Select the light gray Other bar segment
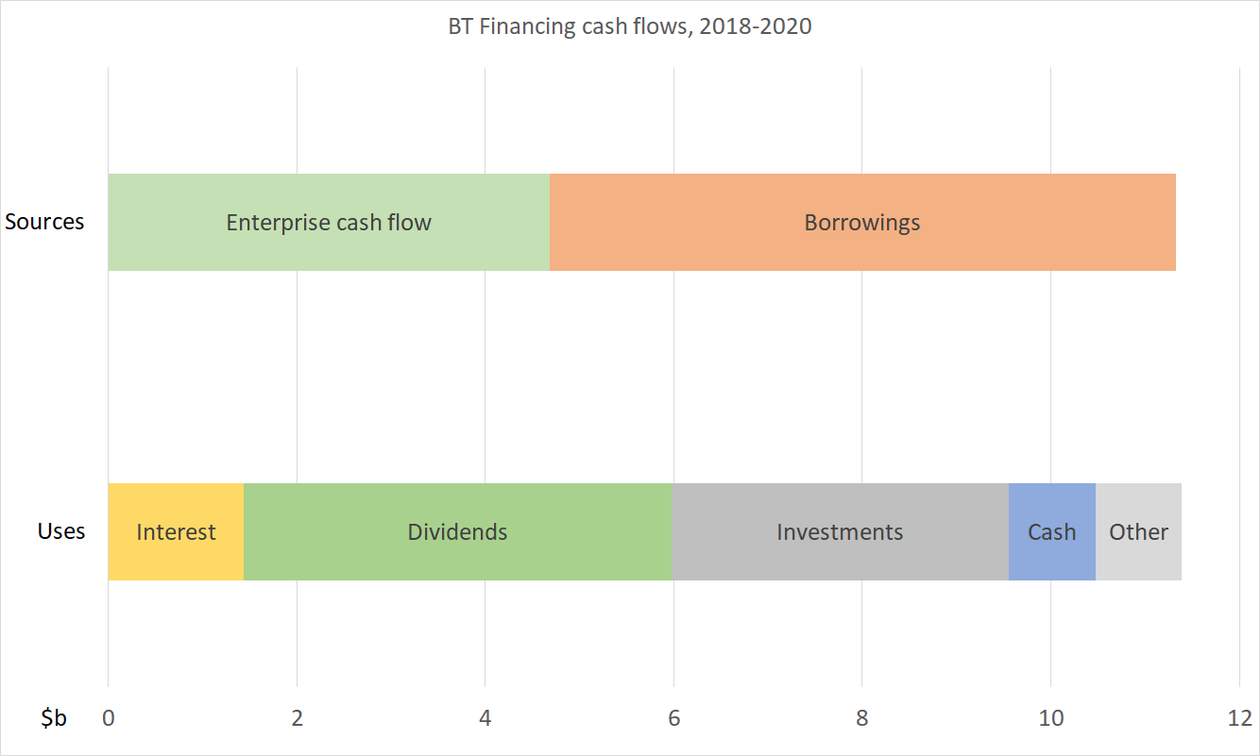This screenshot has height=756, width=1260. click(x=1138, y=531)
